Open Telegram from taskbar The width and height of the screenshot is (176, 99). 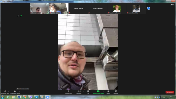point(37,97)
